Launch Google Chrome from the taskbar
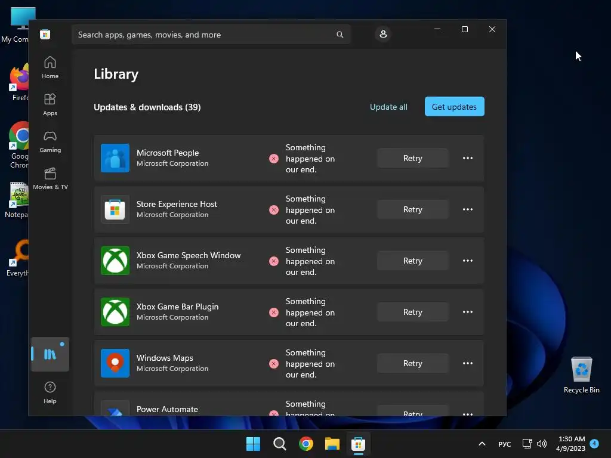The height and width of the screenshot is (458, 611). (306, 444)
